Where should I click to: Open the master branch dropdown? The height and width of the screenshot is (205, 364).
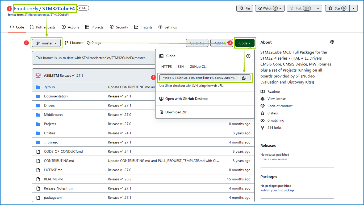(x=47, y=43)
